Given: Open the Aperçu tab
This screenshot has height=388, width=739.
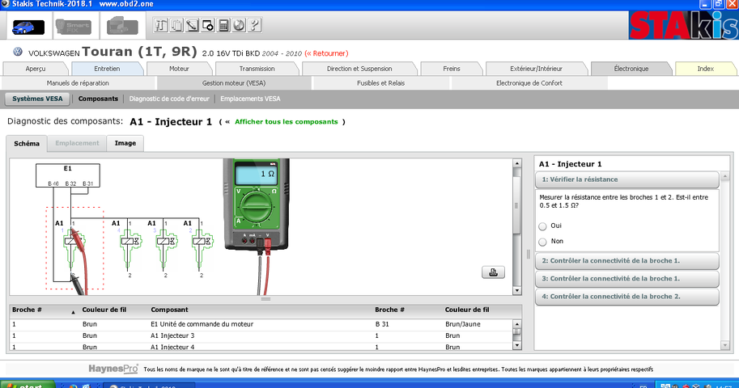Looking at the screenshot, I should 36,69.
